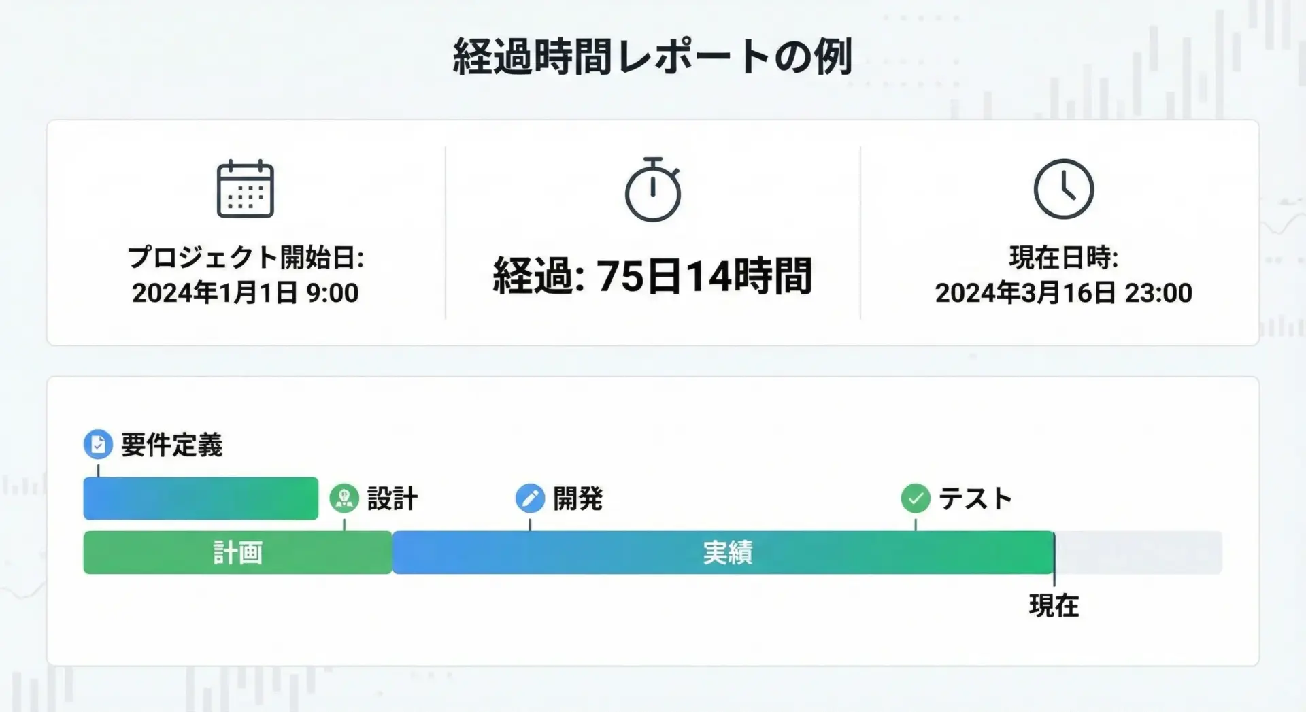Click the green checkmark テスト icon
1306x712 pixels.
pyautogui.click(x=916, y=498)
